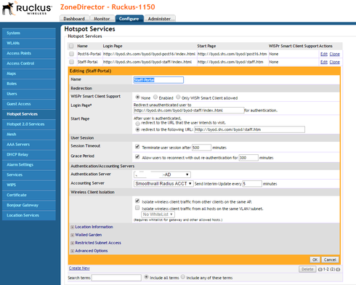The image size is (356, 285).
Task: Open Authentication Server dropdown
Action: coord(162,174)
